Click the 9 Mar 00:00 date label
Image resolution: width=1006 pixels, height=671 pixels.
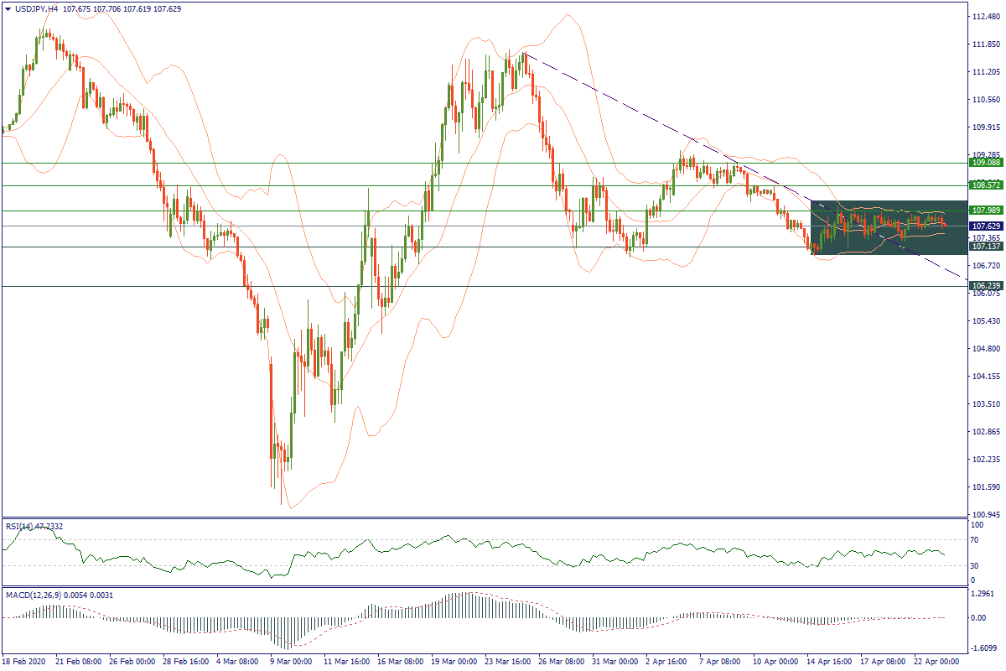tap(291, 662)
